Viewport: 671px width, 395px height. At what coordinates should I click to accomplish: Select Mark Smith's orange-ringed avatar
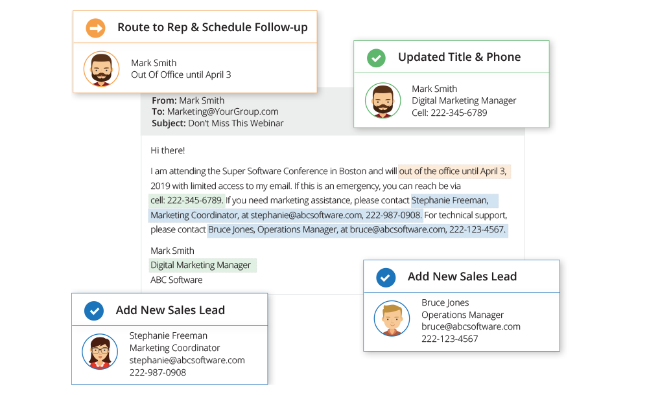click(x=101, y=69)
